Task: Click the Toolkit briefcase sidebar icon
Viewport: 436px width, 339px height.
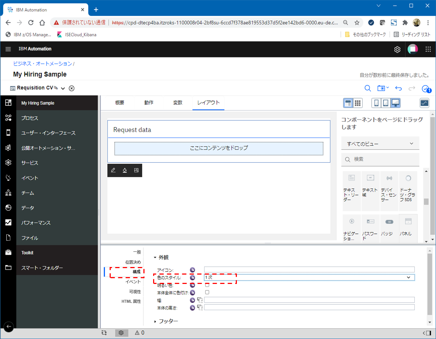Action: tap(8, 253)
